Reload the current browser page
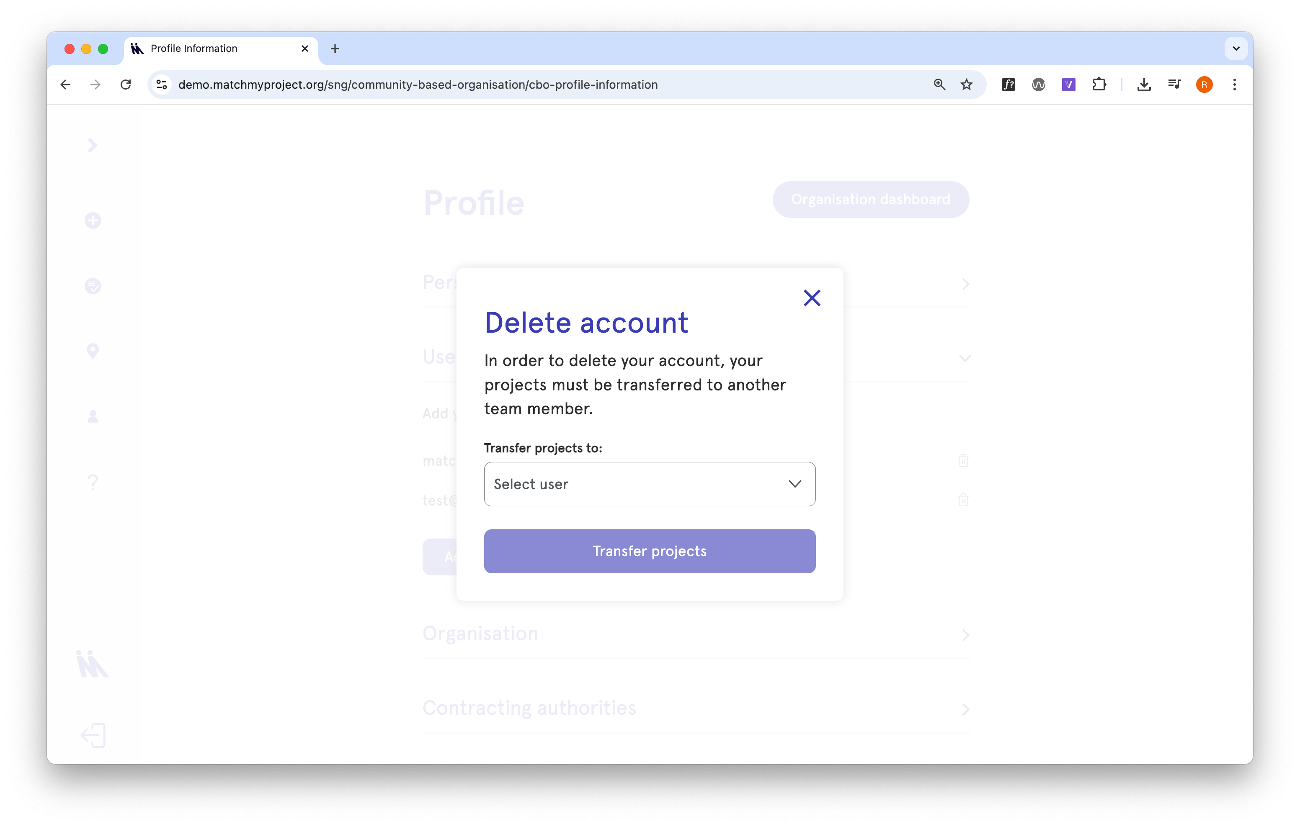The width and height of the screenshot is (1300, 826). coord(126,85)
